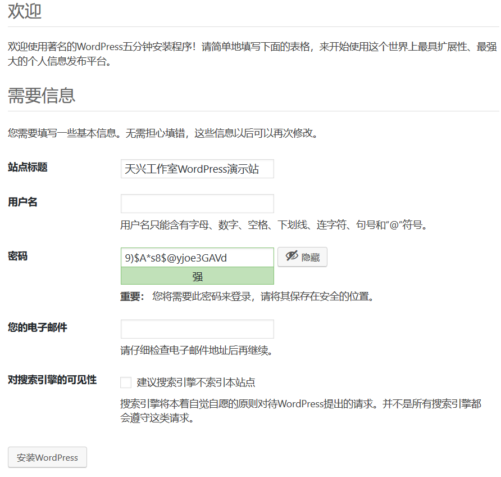The height and width of the screenshot is (477, 501).
Task: Click the crossed-out eye icon beside the password
Action: [x=291, y=256]
